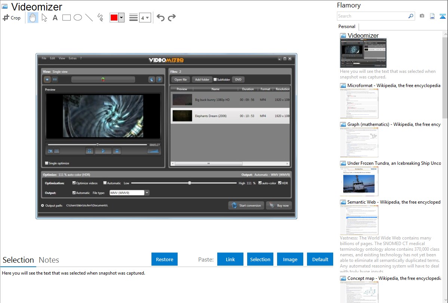Screen dimensions: 448x303
Task: Click the Restore button
Action: [x=165, y=259]
